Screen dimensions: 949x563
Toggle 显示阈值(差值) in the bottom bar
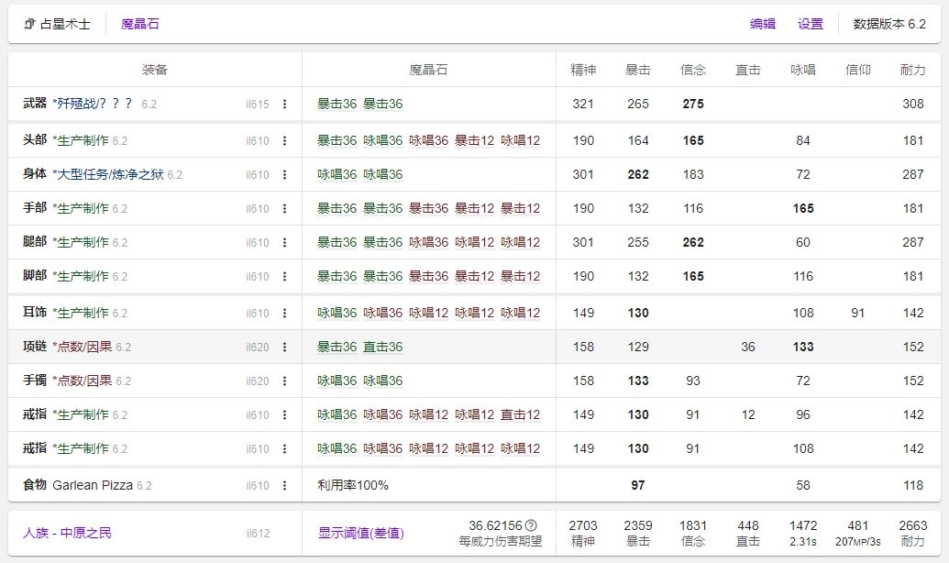click(x=360, y=533)
